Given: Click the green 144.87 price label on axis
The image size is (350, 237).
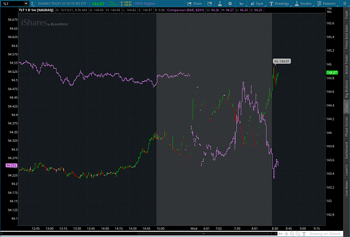Looking at the screenshot, I should [332, 72].
